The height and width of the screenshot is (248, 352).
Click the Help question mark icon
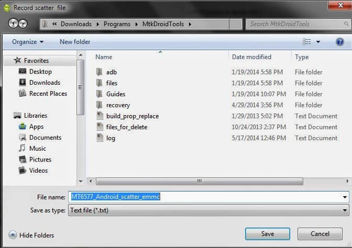(340, 42)
